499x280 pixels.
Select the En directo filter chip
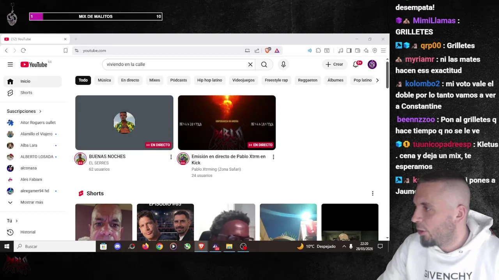point(130,80)
